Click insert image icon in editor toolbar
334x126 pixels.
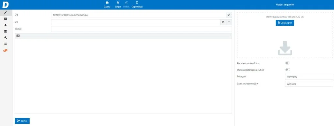tap(18, 36)
